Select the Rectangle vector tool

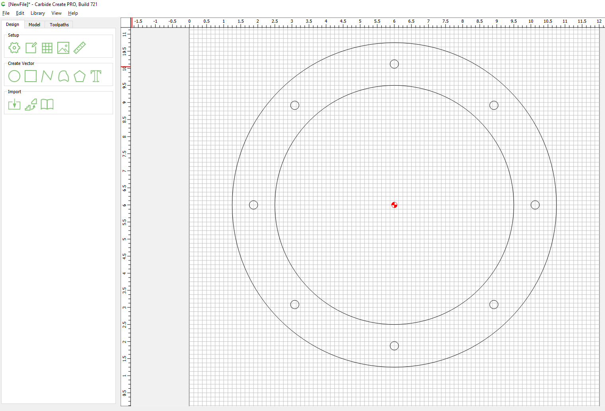(31, 76)
